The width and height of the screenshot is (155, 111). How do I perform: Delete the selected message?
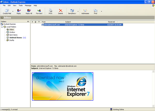[x=60, y=11]
